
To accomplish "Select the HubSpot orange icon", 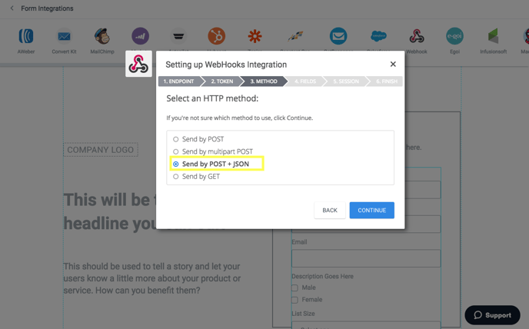I will (217, 36).
